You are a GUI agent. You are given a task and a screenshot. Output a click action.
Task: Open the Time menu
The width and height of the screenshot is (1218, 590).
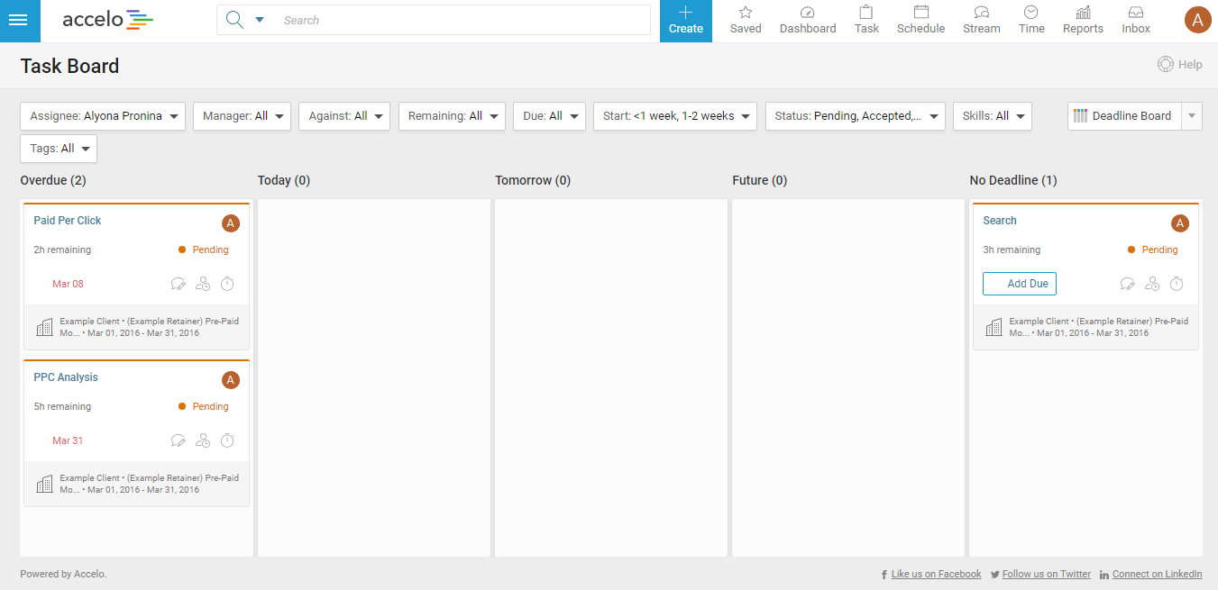(1031, 21)
